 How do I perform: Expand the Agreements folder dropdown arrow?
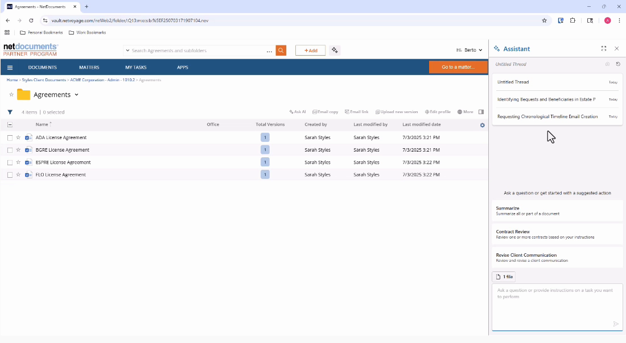click(x=77, y=95)
